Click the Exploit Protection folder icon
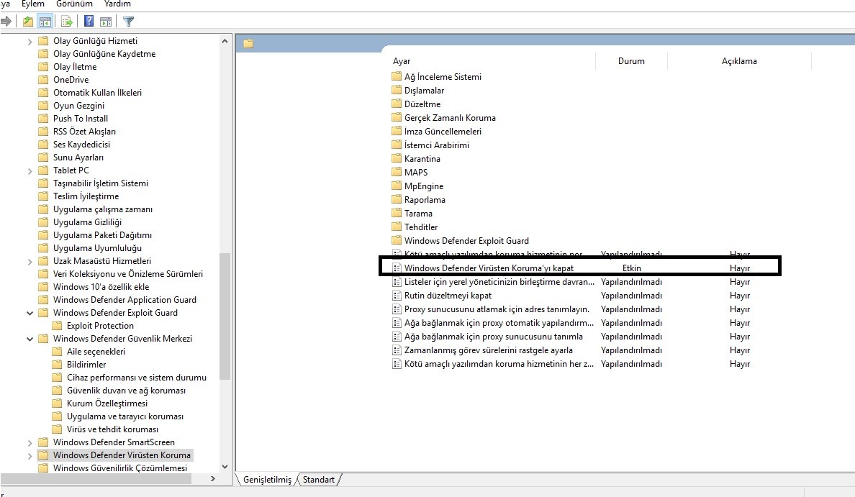Viewport: 855px width, 497px height. (x=57, y=325)
